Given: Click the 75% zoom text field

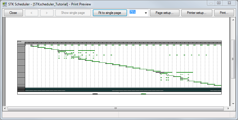Looking at the screenshot, I should click(x=136, y=13).
